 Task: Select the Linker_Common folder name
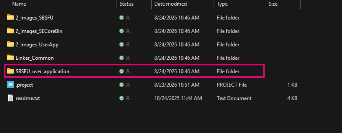(35, 58)
